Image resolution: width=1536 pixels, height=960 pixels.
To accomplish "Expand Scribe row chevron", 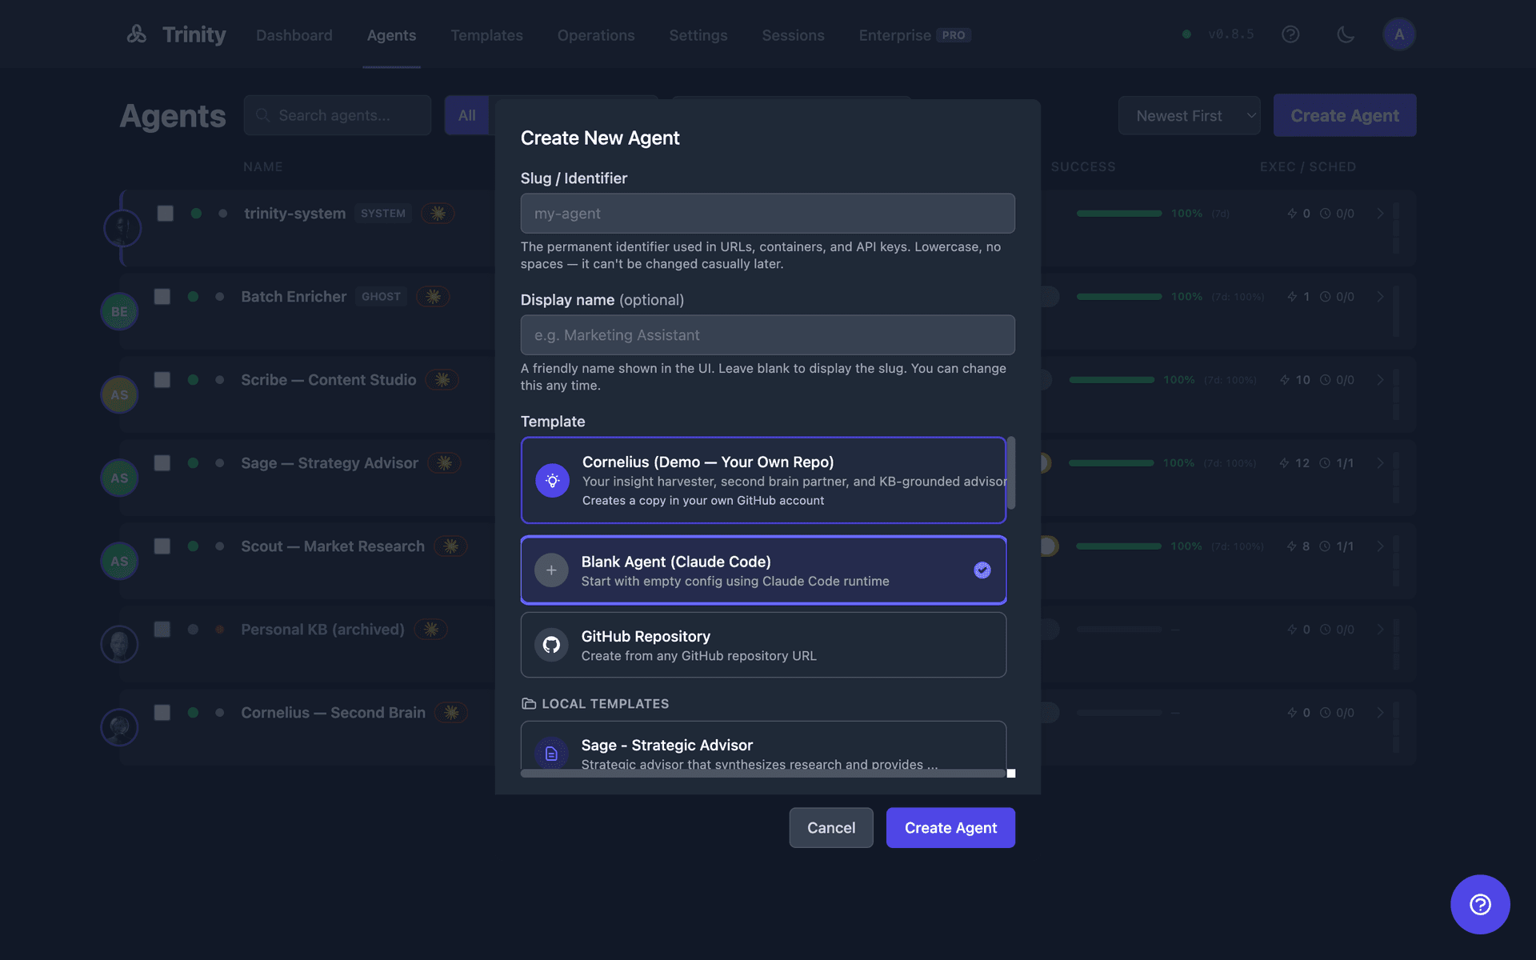I will (x=1380, y=380).
